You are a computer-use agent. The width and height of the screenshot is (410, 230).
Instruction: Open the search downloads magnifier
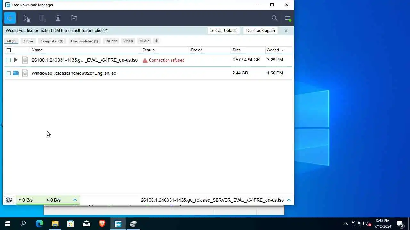275,18
